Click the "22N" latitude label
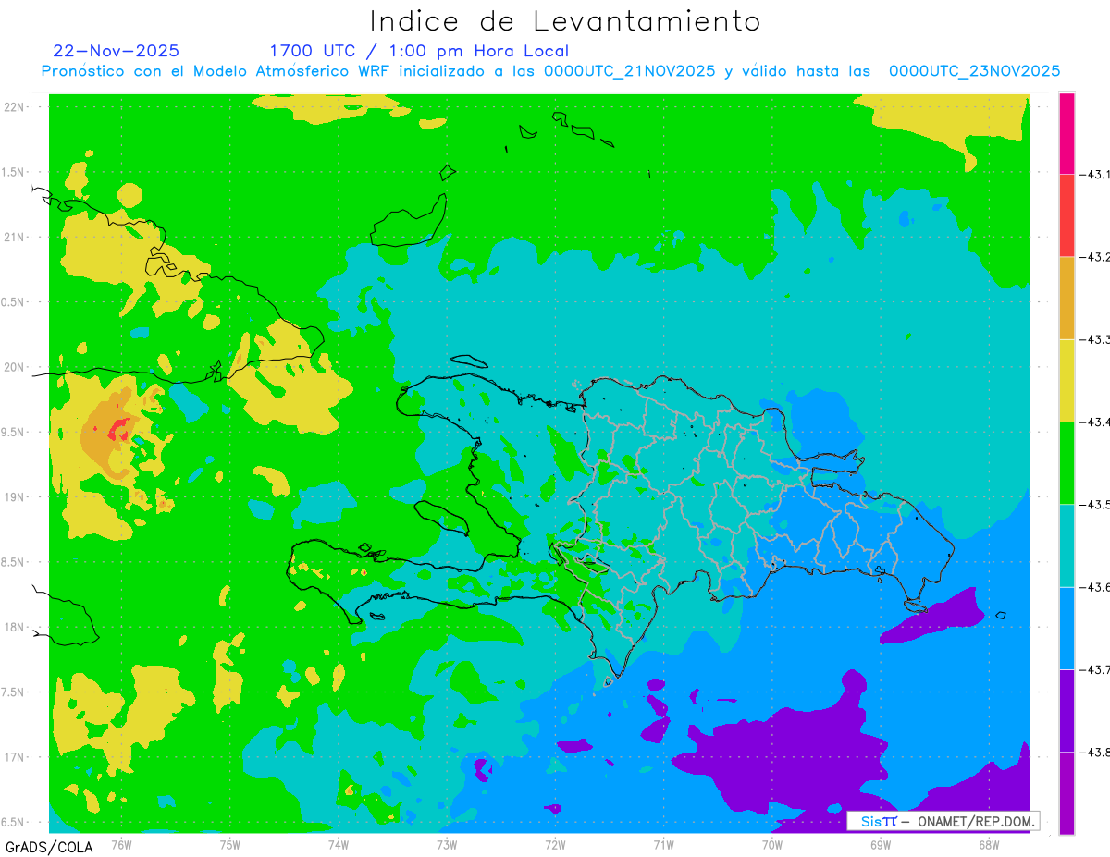The width and height of the screenshot is (1110, 857). [x=16, y=106]
